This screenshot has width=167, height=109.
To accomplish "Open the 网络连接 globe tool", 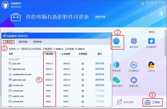I will point(116,67).
